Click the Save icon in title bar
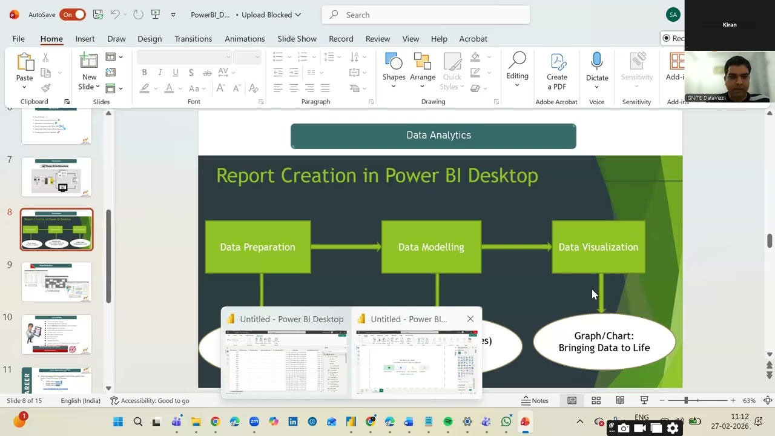775x436 pixels. pyautogui.click(x=97, y=15)
